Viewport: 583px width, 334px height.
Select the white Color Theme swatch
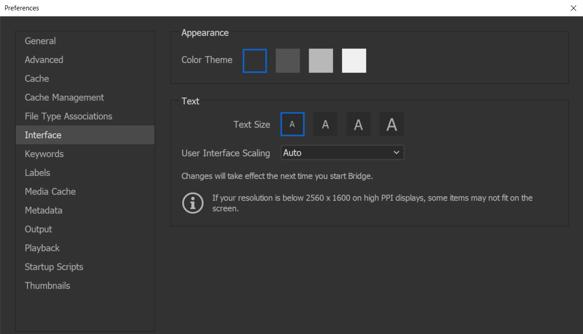pos(354,60)
